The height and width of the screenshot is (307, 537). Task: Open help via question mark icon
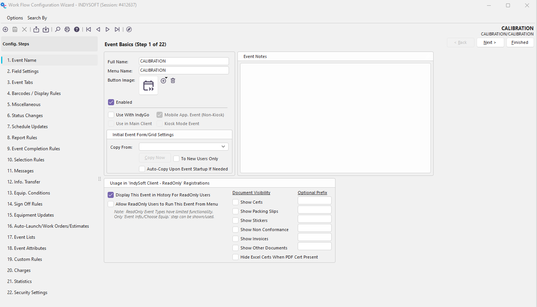[77, 29]
